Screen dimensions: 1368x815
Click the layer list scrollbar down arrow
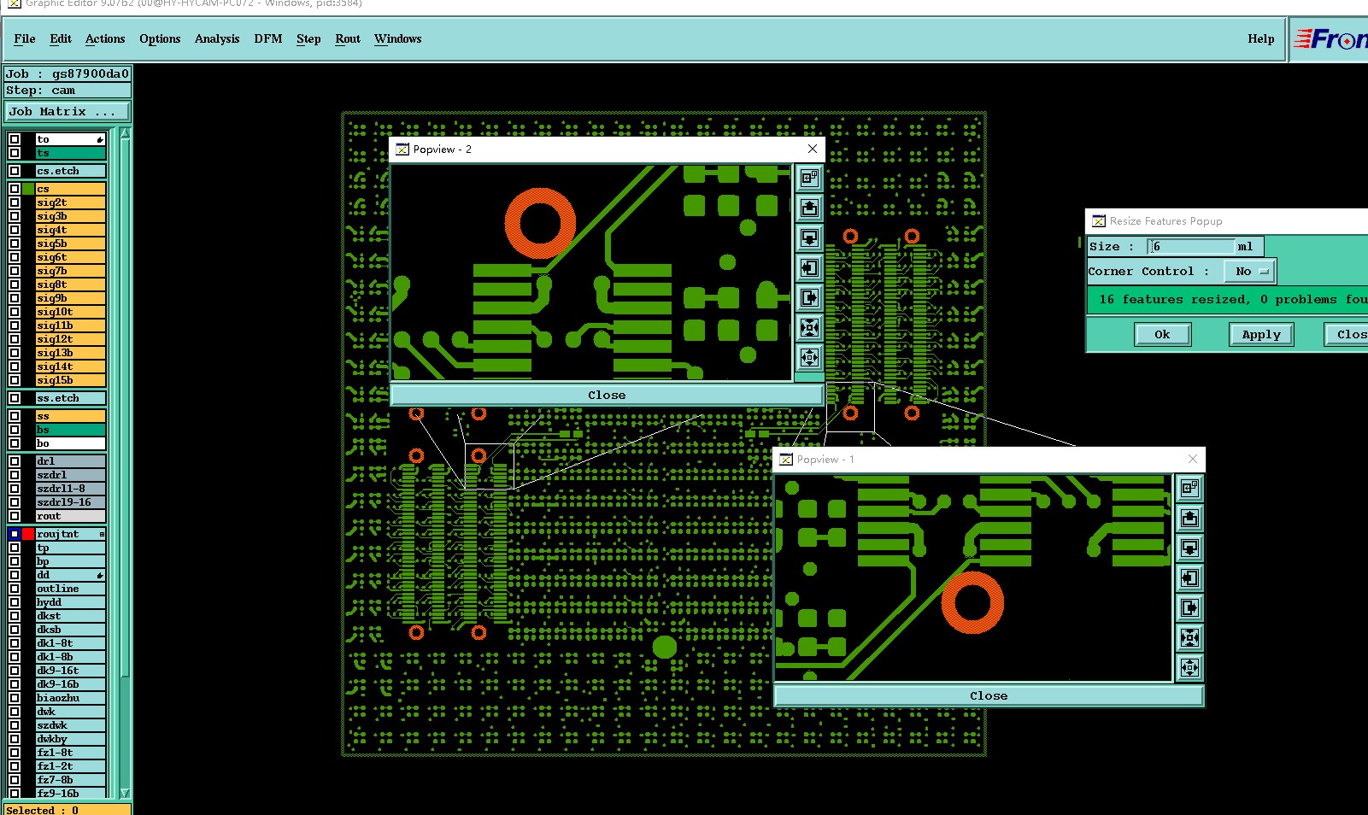(x=125, y=793)
